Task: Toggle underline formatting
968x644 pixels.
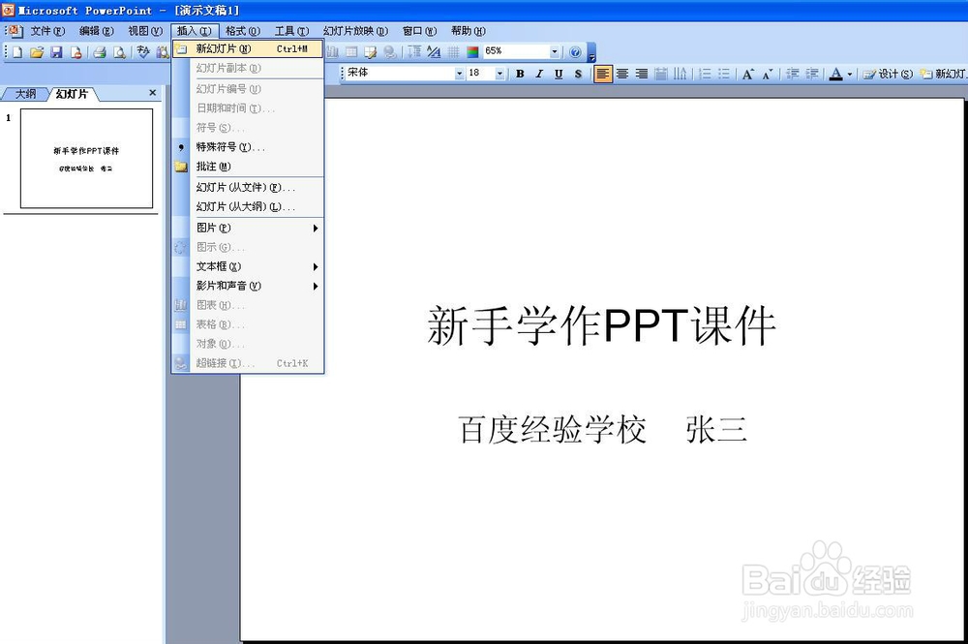Action: (x=559, y=73)
